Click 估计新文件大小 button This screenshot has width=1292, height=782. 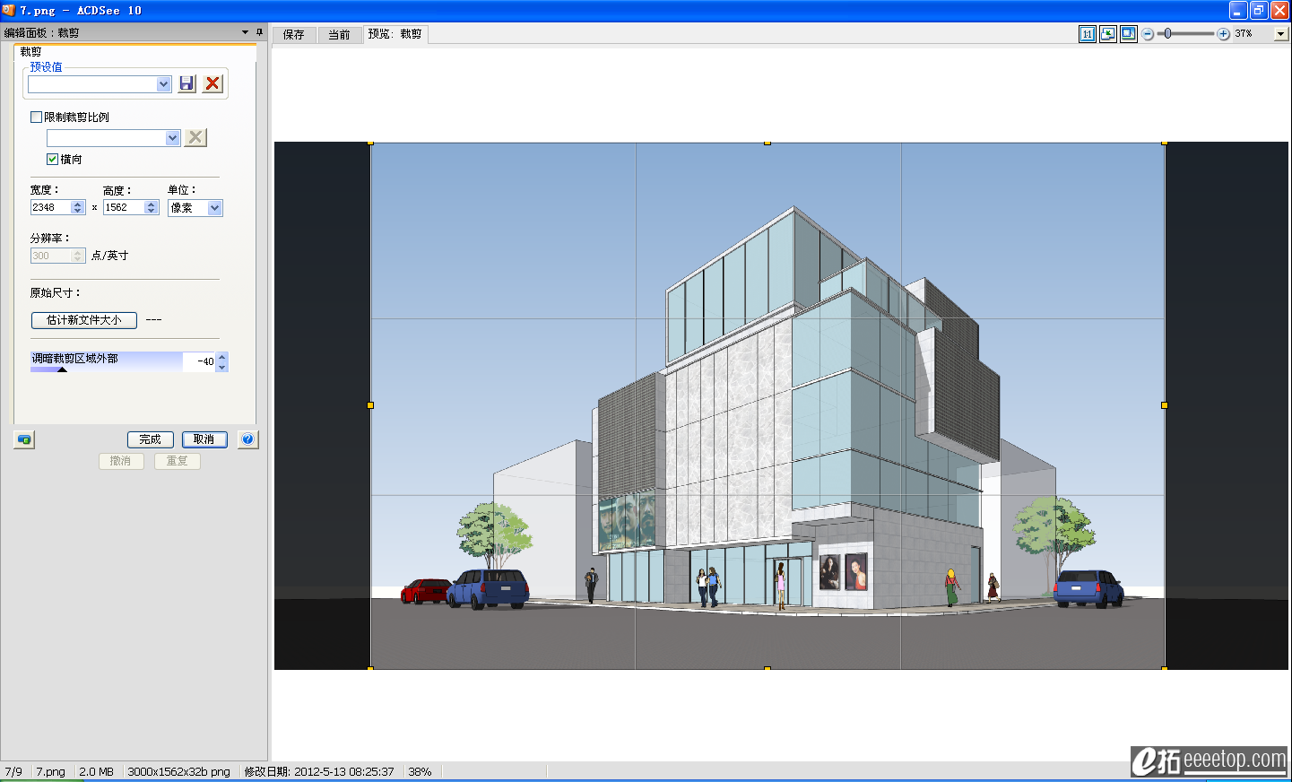click(x=84, y=320)
